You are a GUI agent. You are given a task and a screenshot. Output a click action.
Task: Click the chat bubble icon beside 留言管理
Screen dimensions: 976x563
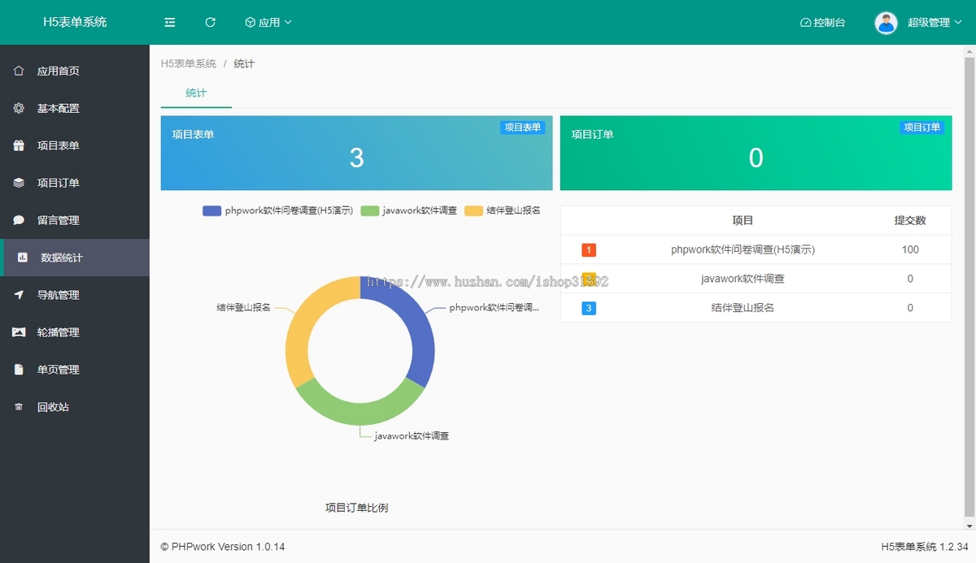[x=19, y=220]
